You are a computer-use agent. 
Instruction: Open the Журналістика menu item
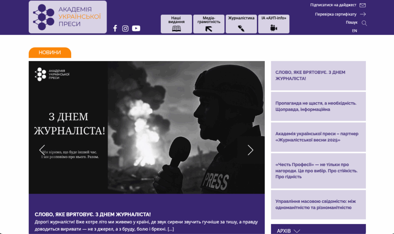tap(241, 24)
